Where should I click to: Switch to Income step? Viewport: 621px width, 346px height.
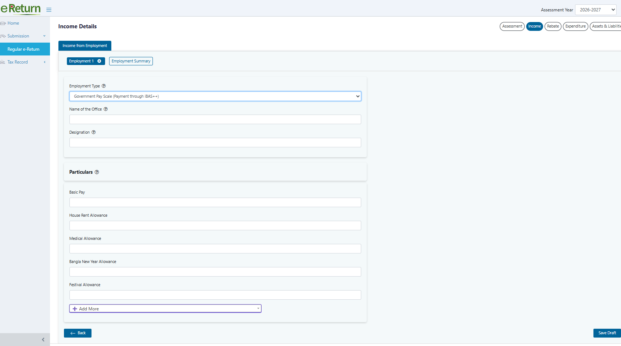535,26
